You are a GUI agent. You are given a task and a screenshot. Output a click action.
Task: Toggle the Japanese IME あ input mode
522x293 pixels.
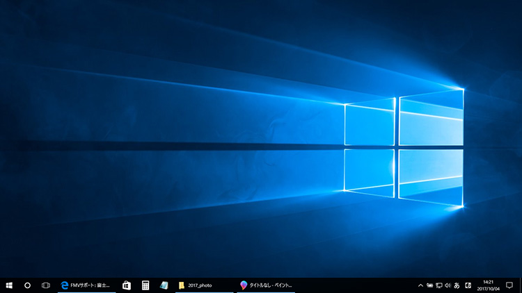[457, 285]
